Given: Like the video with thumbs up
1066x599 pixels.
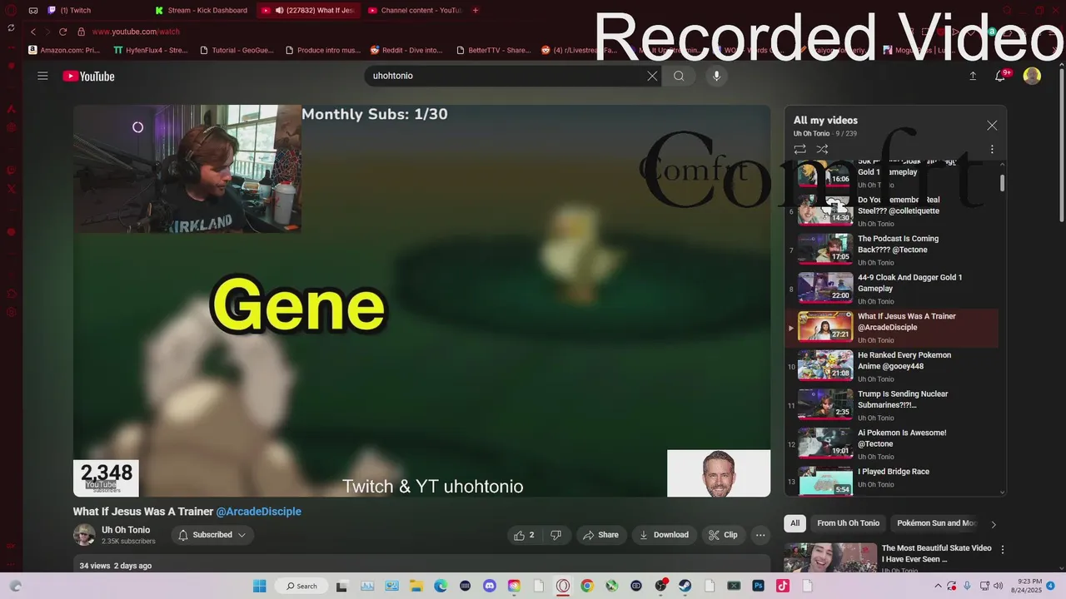Looking at the screenshot, I should tap(524, 535).
